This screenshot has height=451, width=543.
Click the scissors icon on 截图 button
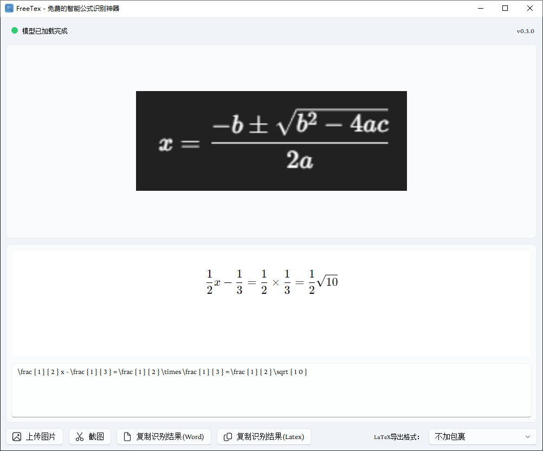pos(80,437)
